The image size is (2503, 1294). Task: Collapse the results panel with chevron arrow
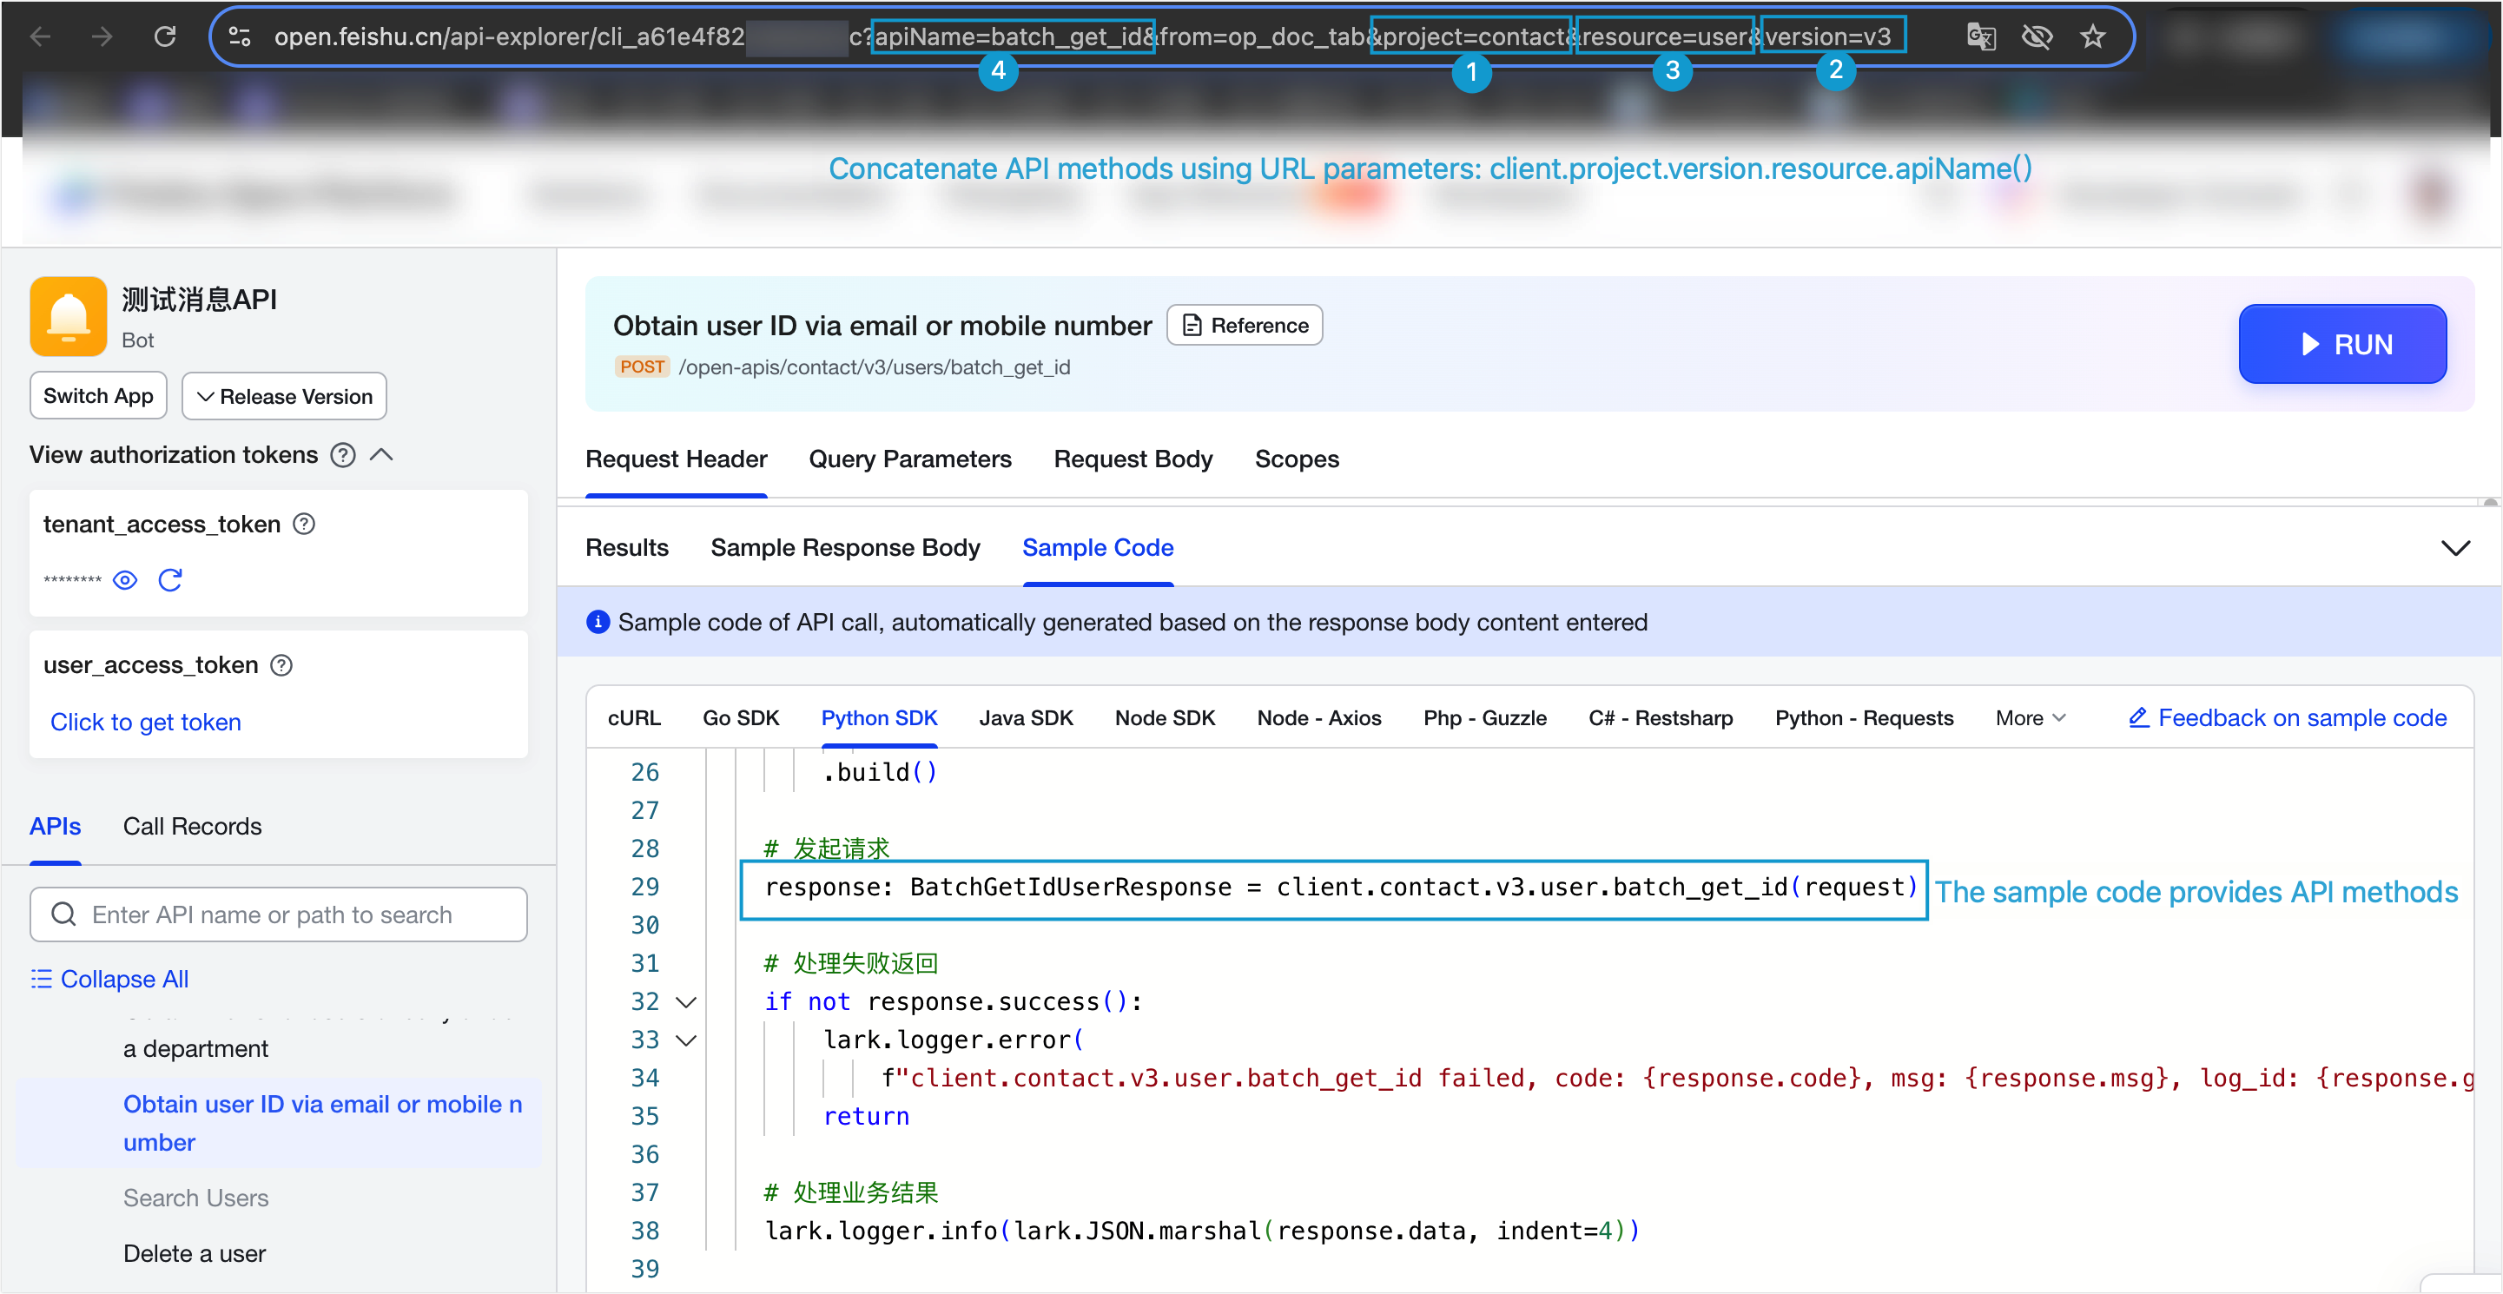(2455, 548)
